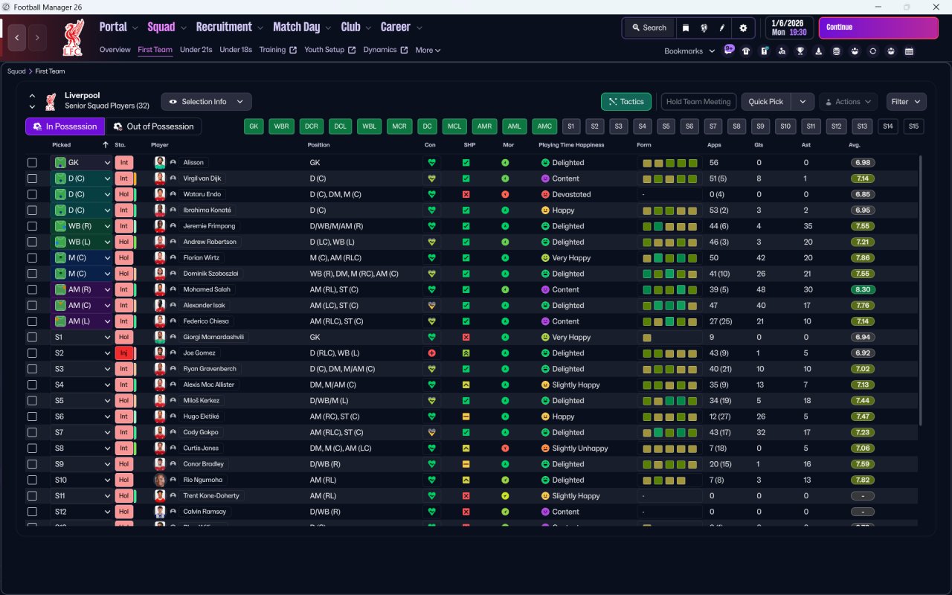Click the Search button
The width and height of the screenshot is (952, 595).
(x=649, y=28)
